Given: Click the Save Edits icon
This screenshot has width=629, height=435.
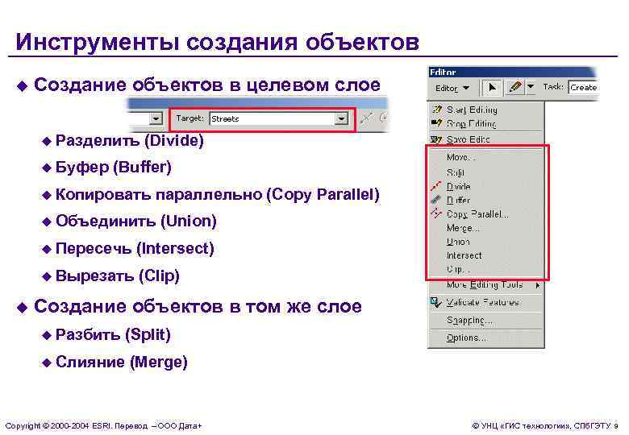Looking at the screenshot, I should point(436,139).
